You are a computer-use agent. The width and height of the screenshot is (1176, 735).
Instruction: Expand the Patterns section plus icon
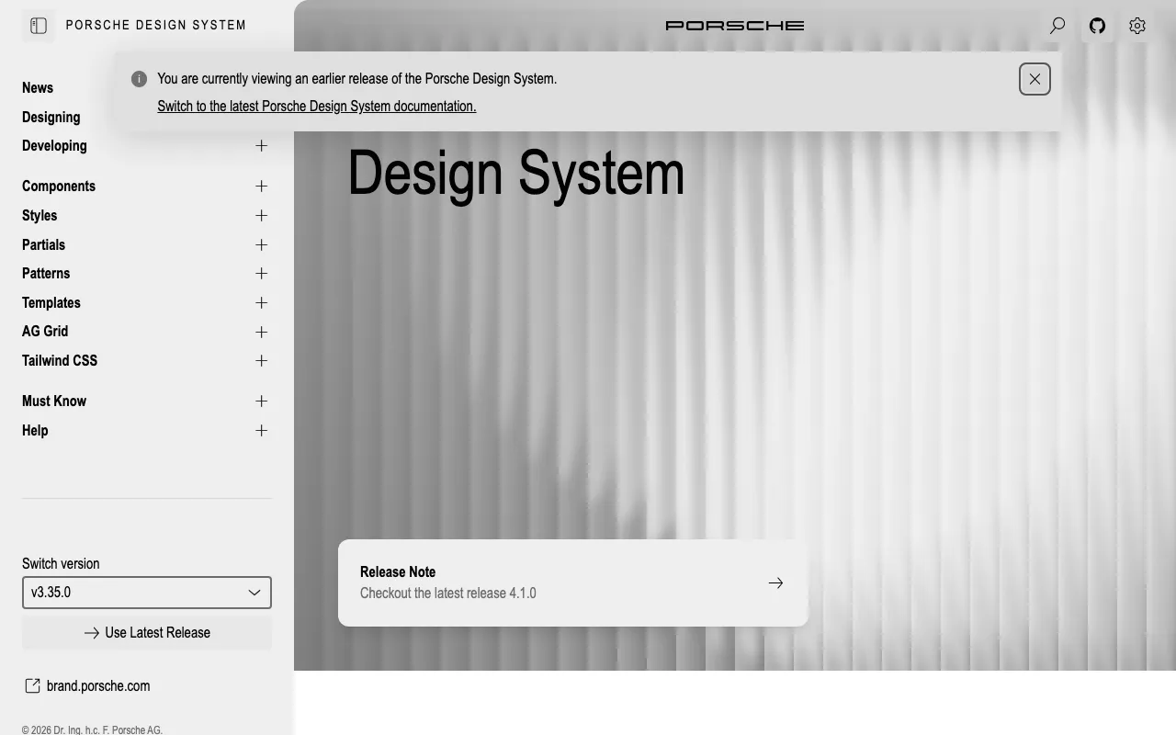[261, 274]
